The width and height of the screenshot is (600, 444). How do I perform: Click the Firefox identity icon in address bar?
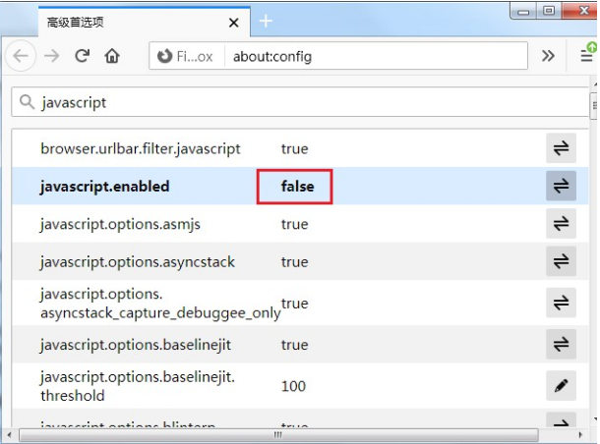[x=165, y=57]
